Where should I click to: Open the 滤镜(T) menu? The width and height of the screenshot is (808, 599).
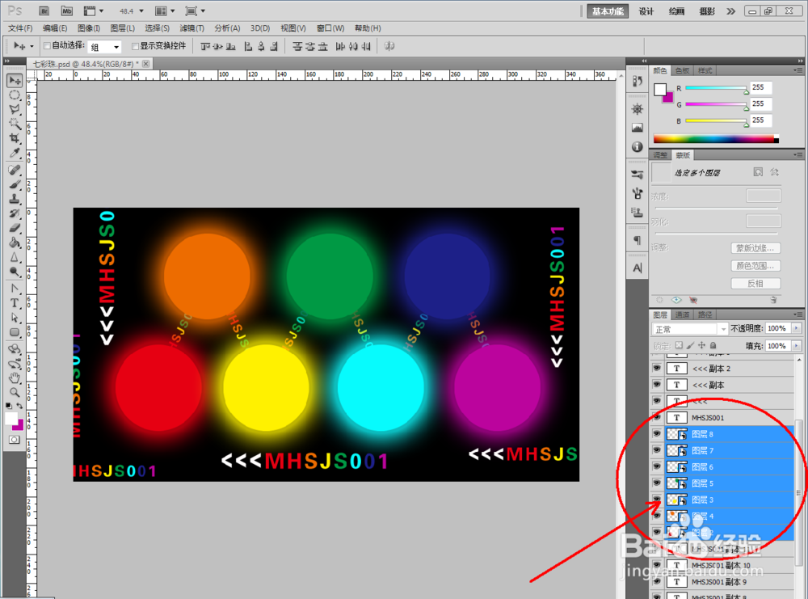pyautogui.click(x=191, y=28)
